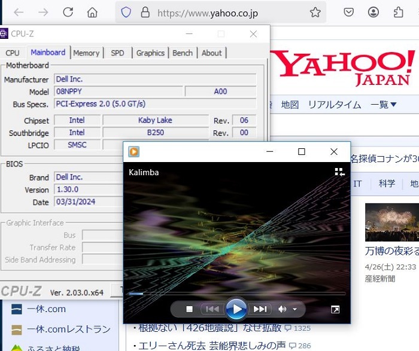Open the Pocket save icon
The image size is (419, 351).
tap(349, 13)
